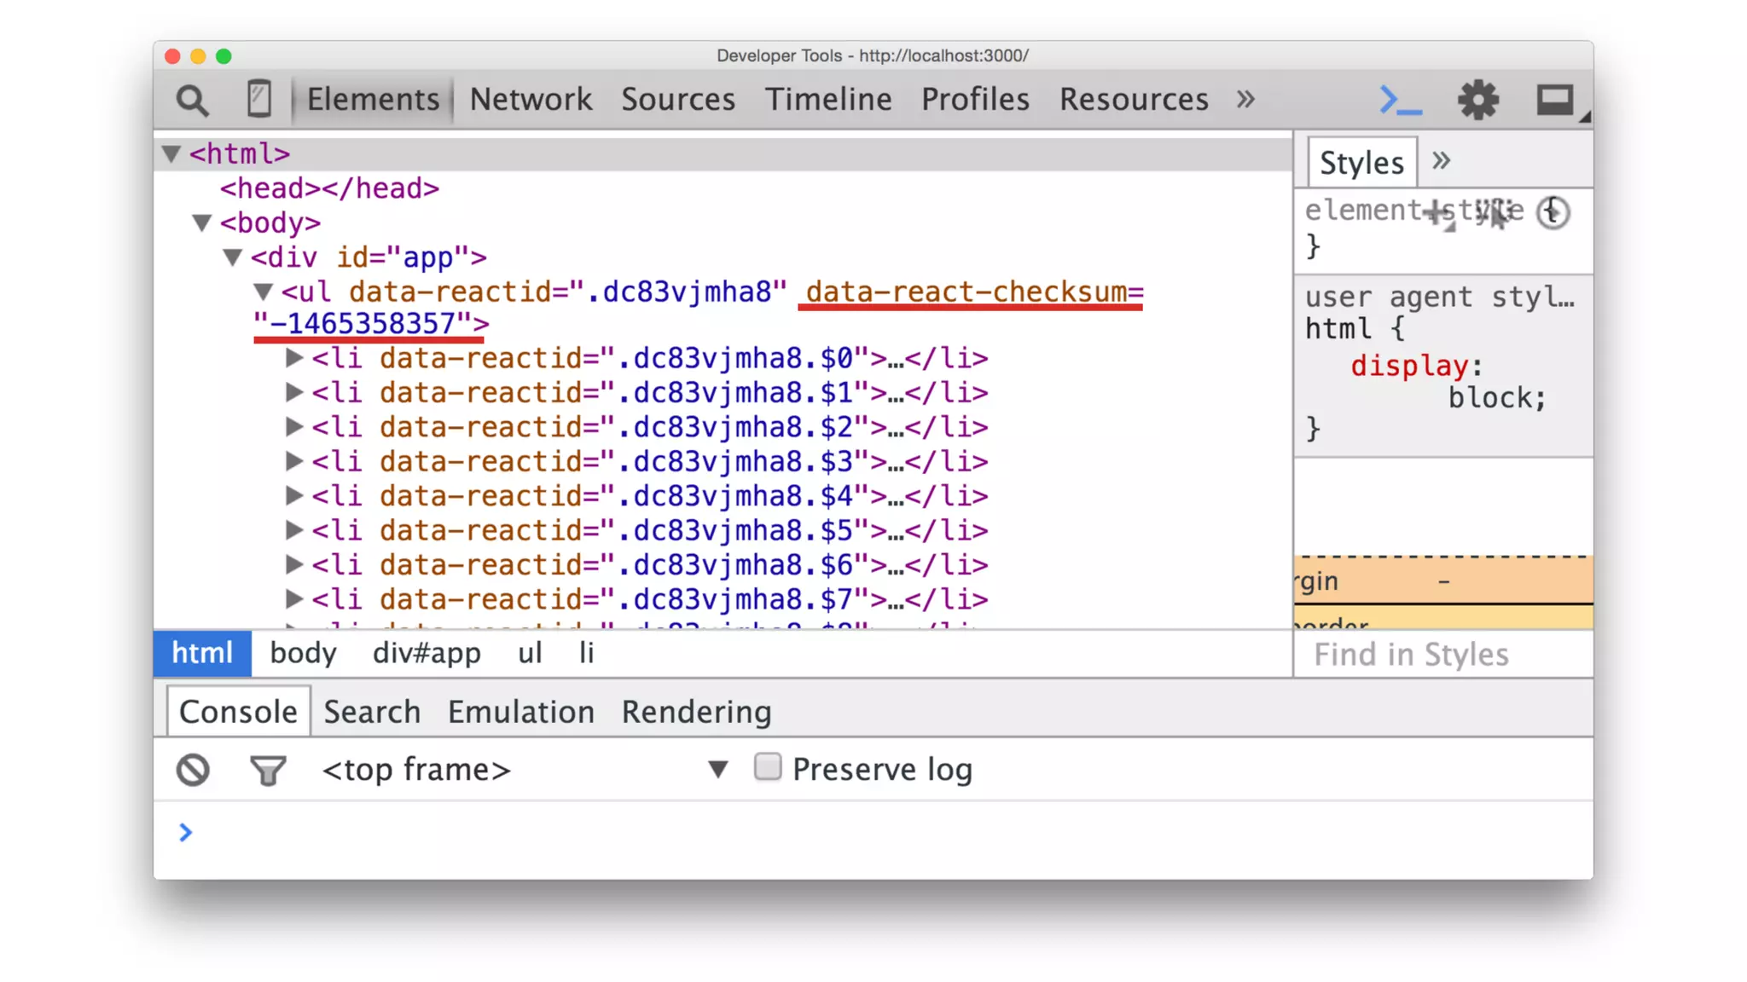The width and height of the screenshot is (1747, 982).
Task: Switch to the Network panel
Action: coord(531,99)
